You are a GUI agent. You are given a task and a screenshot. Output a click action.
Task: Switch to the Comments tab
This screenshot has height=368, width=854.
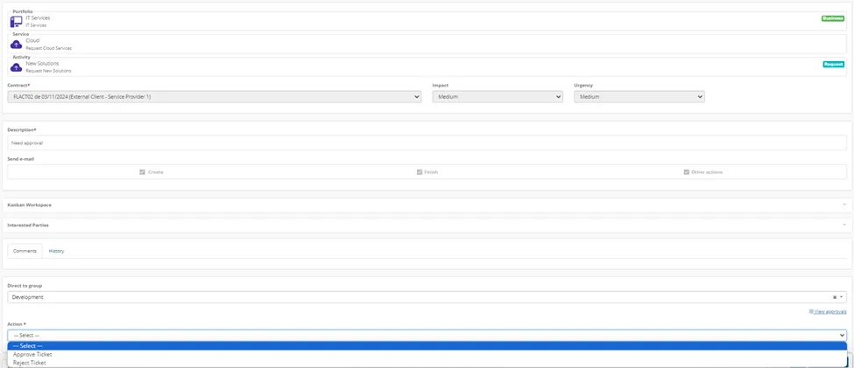click(x=25, y=251)
